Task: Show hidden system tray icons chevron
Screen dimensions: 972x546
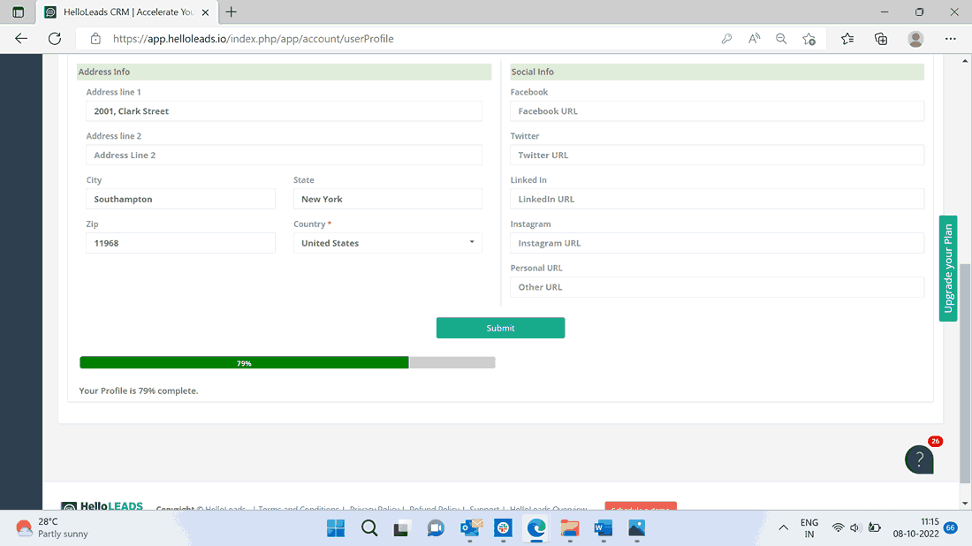Action: click(783, 528)
